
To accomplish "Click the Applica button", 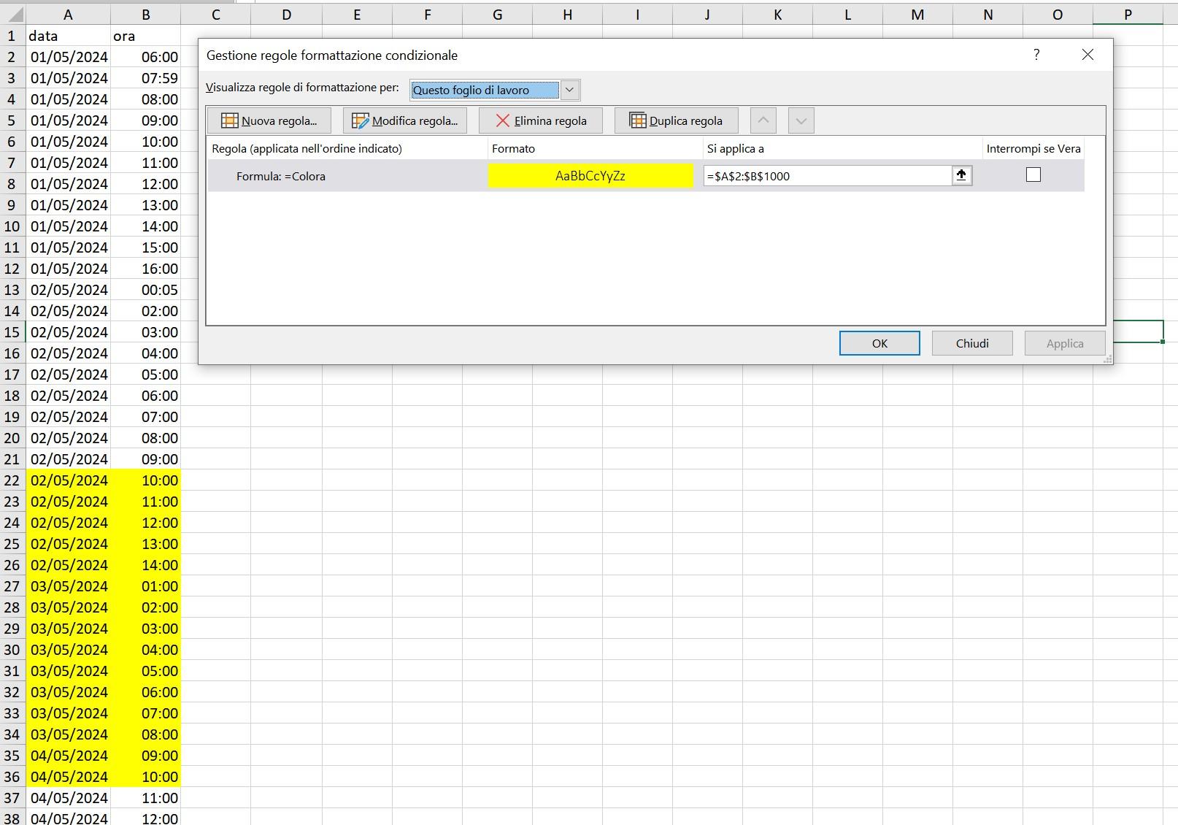I will (1064, 342).
